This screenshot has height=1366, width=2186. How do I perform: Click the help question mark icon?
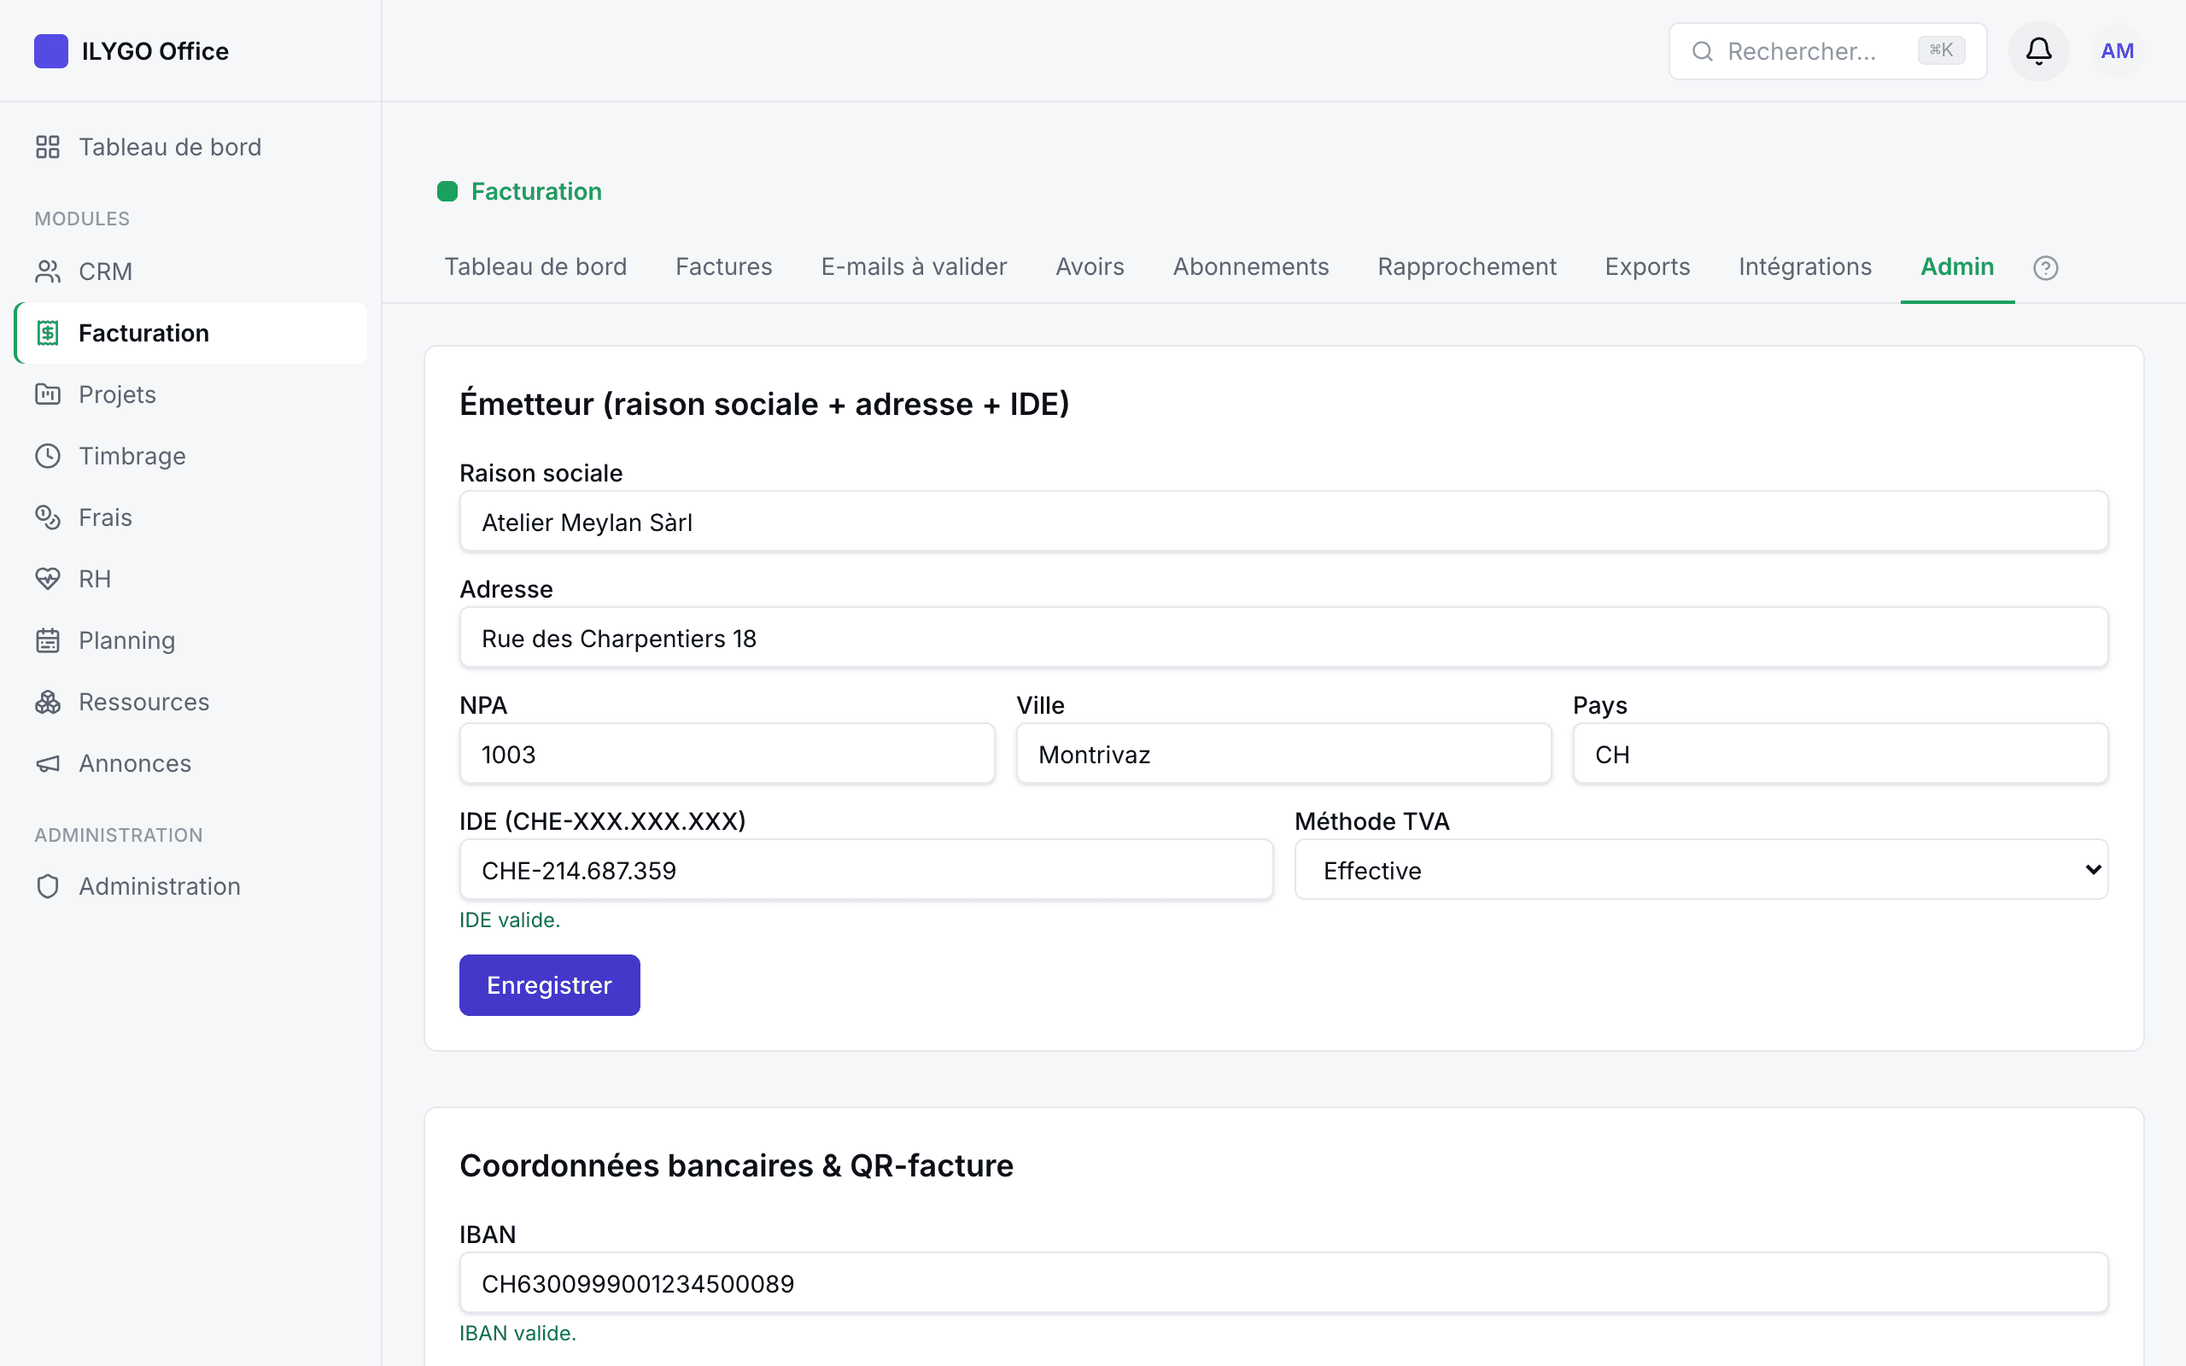coord(2045,267)
